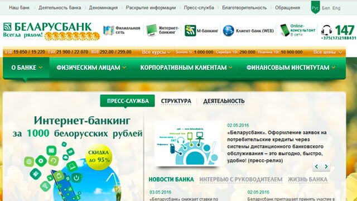Click platinum price 10 900 000
Screen dimensions: 357x201
(292, 52)
